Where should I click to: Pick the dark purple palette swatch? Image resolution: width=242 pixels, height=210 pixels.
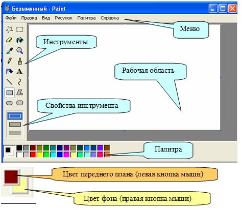pyautogui.click(x=66, y=148)
